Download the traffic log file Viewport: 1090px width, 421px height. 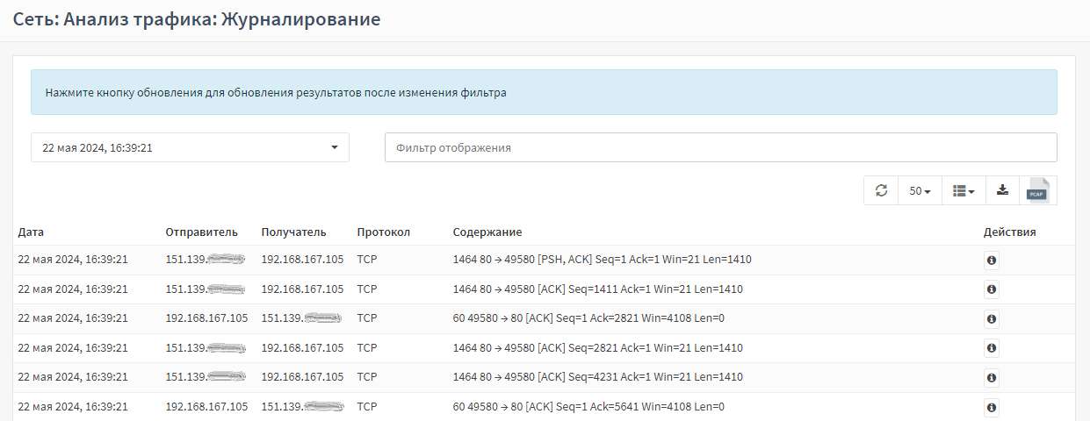pyautogui.click(x=1002, y=190)
